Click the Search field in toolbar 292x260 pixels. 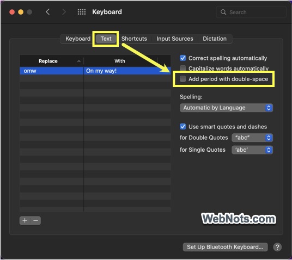click(x=251, y=12)
